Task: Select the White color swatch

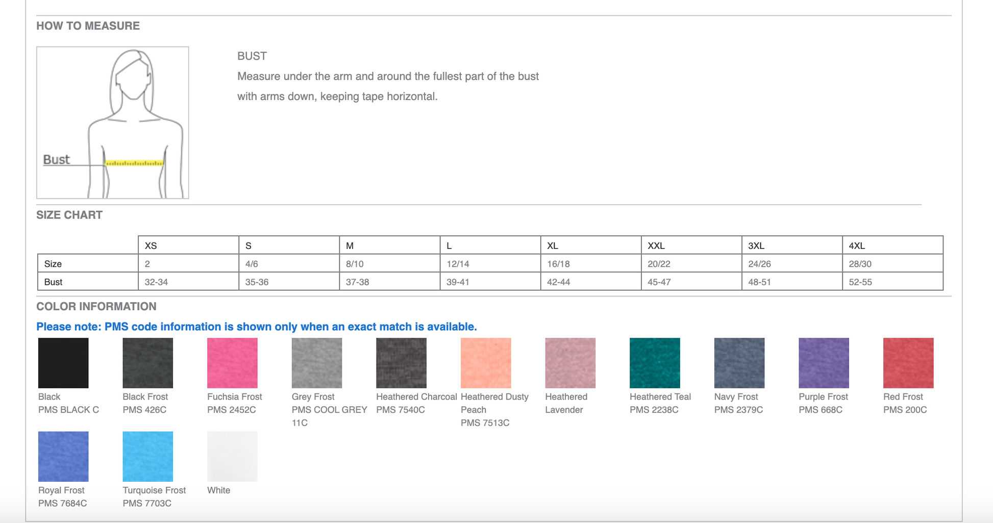Action: click(x=232, y=457)
